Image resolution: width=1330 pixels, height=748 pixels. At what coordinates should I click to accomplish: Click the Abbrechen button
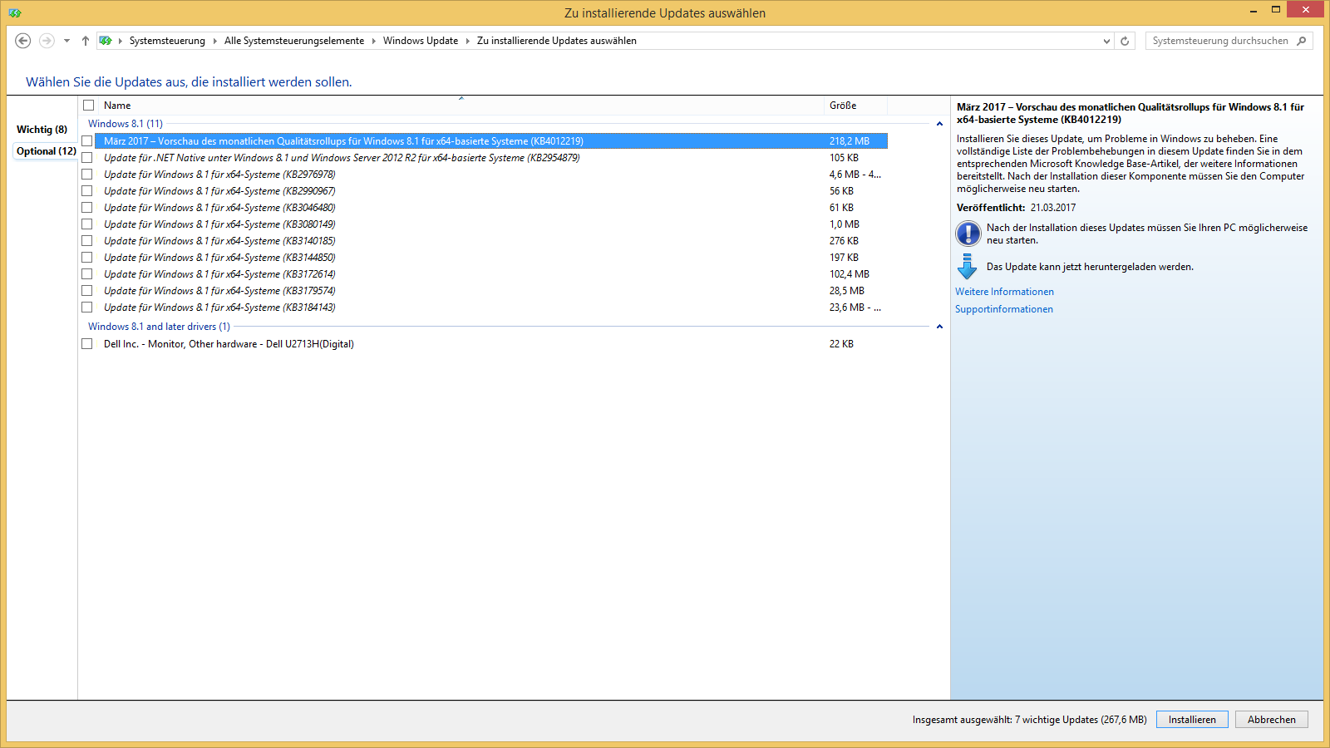click(1272, 720)
